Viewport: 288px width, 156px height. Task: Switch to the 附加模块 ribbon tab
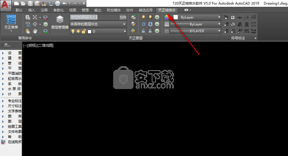114,10
